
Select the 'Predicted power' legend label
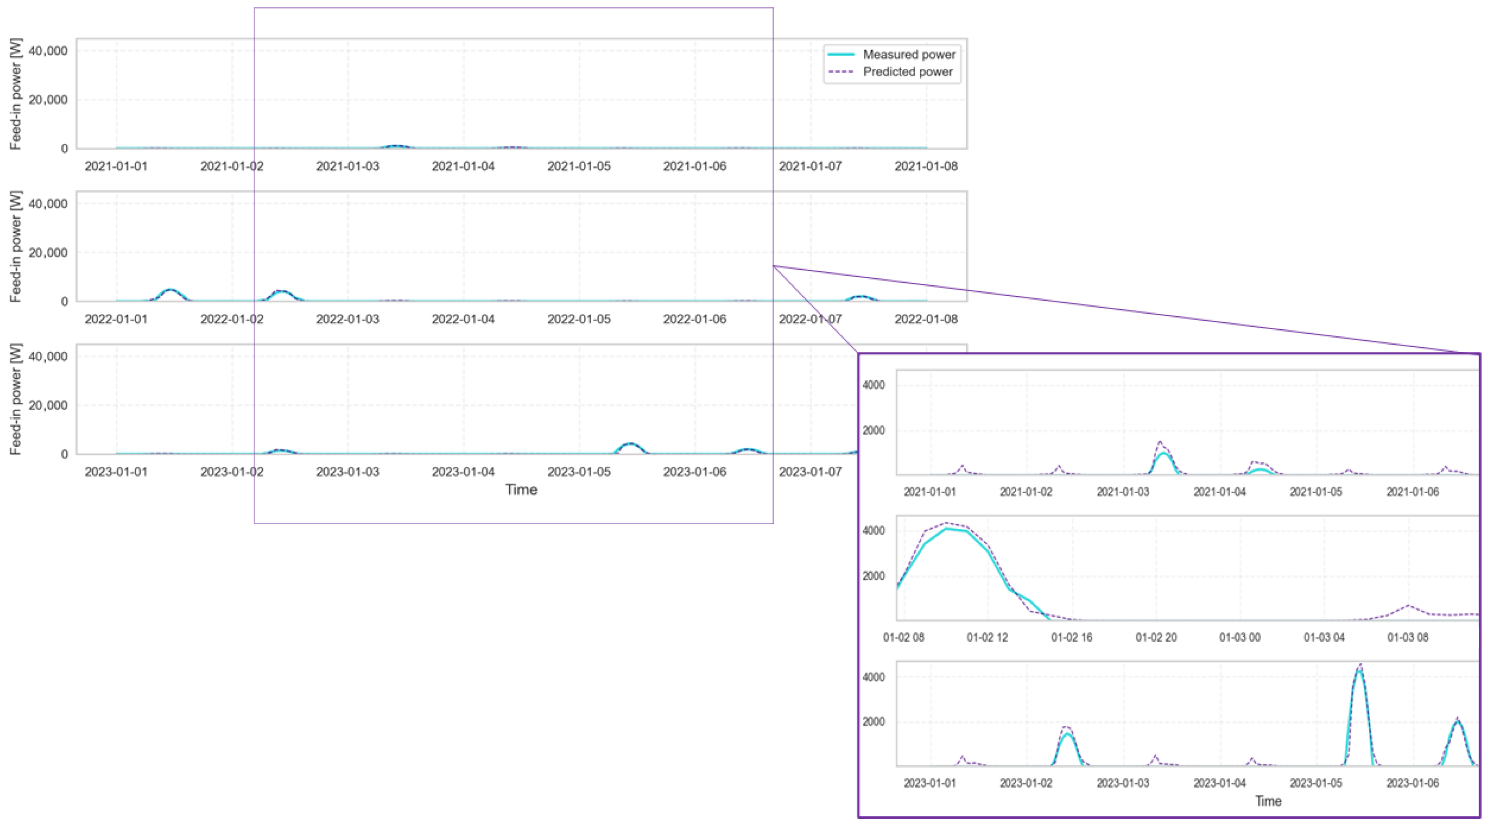pyautogui.click(x=908, y=72)
